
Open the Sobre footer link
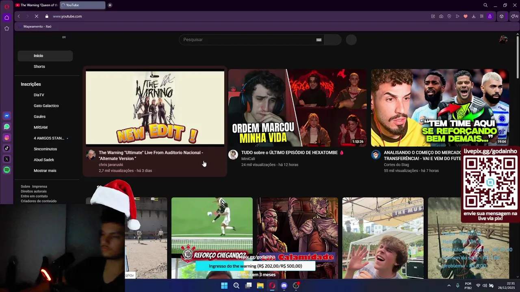26,187
